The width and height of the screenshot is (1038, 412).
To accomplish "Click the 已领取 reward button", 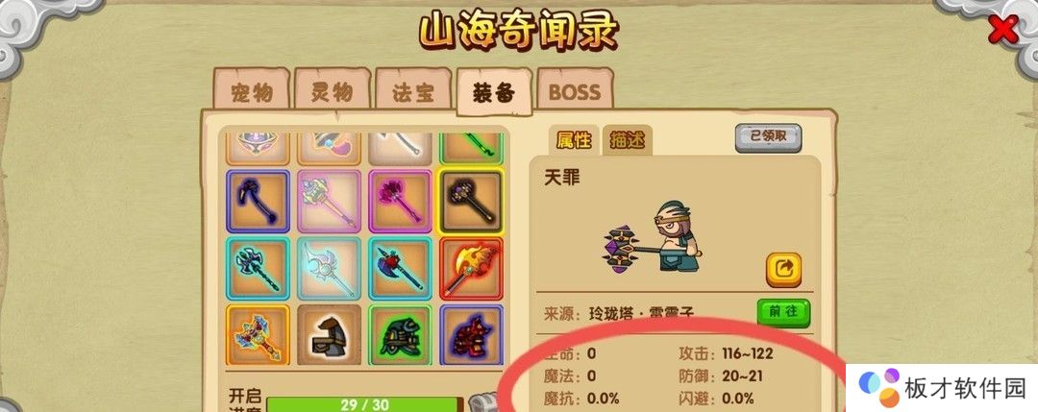I will [768, 137].
